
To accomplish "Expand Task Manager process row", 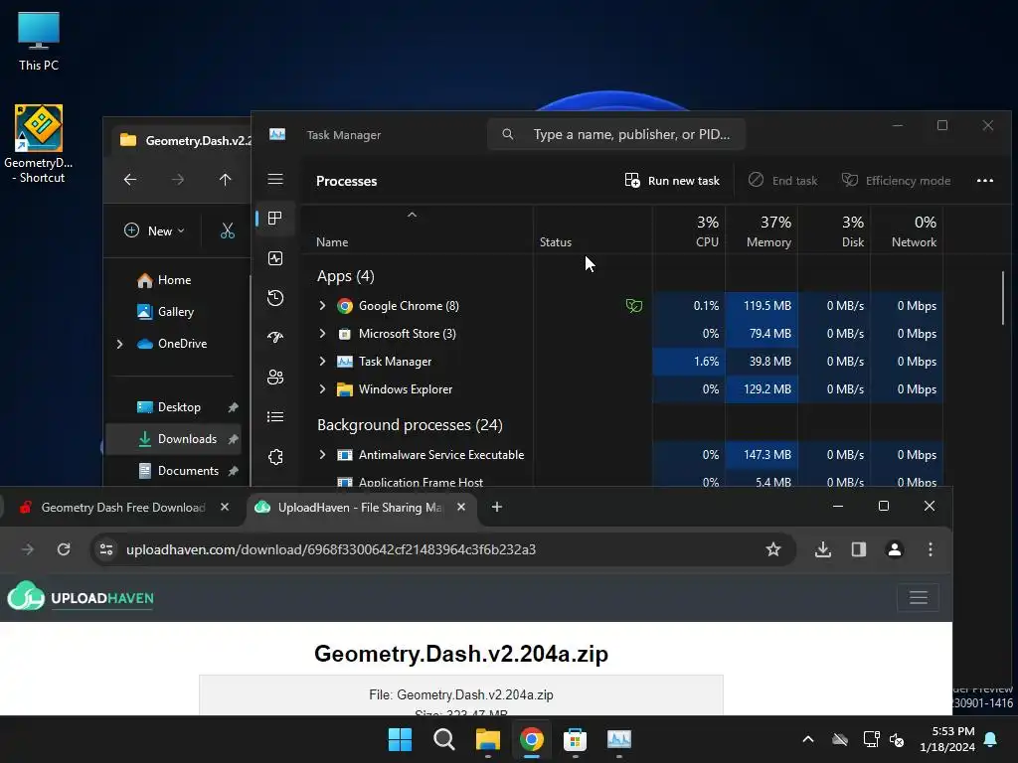I will (x=322, y=362).
